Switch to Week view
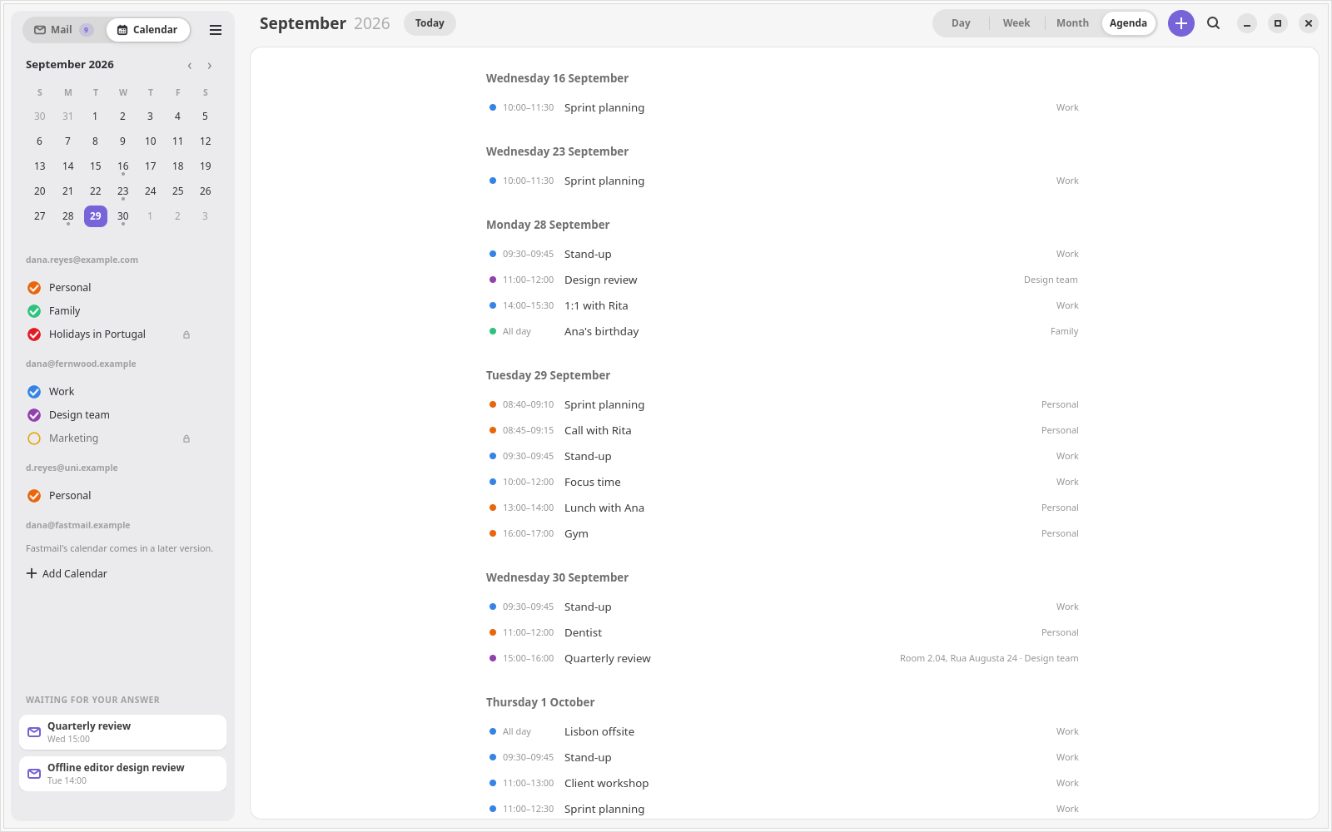The image size is (1332, 832). pyautogui.click(x=1016, y=23)
